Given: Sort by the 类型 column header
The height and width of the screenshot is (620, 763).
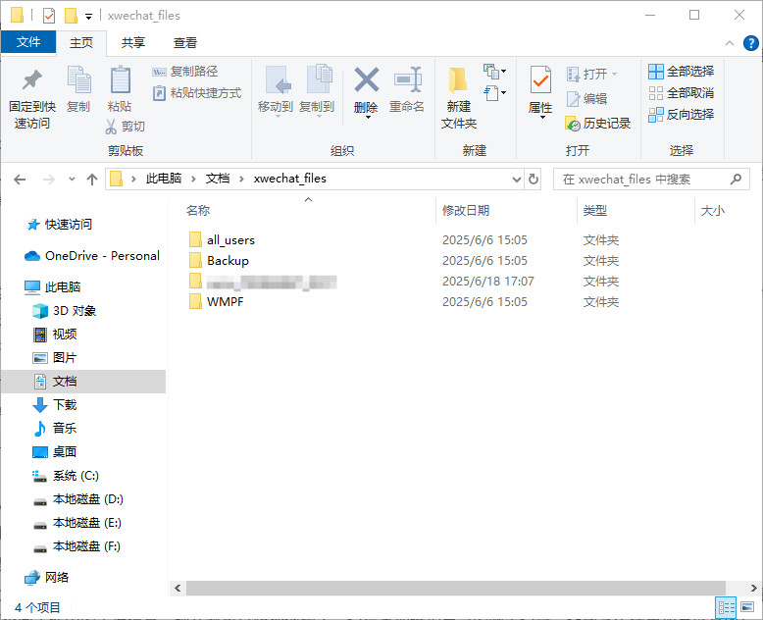Looking at the screenshot, I should [x=594, y=211].
